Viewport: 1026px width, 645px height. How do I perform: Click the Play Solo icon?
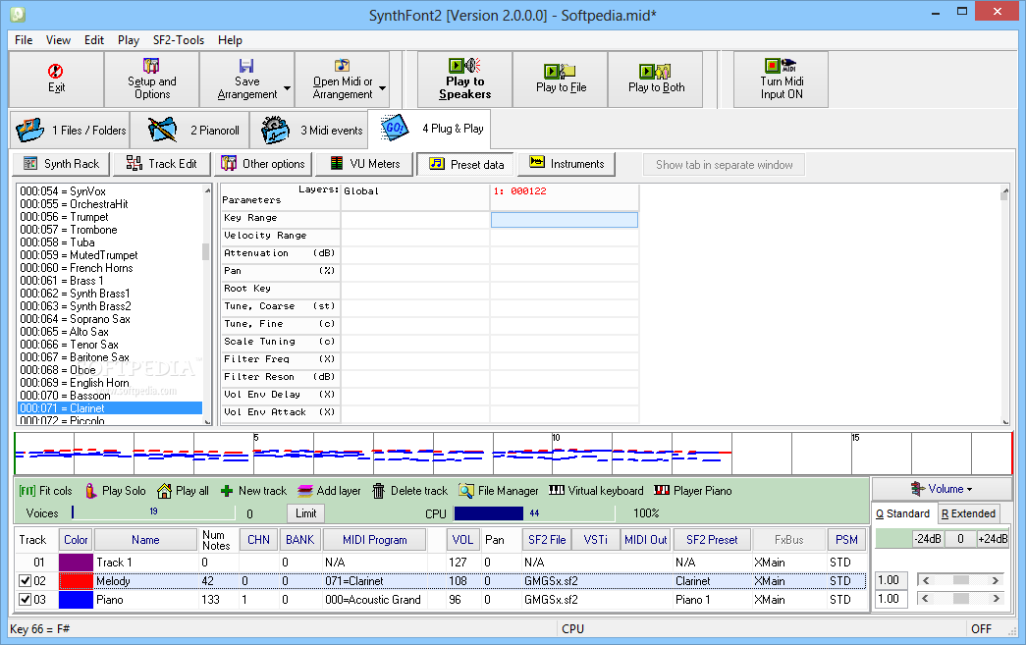91,491
